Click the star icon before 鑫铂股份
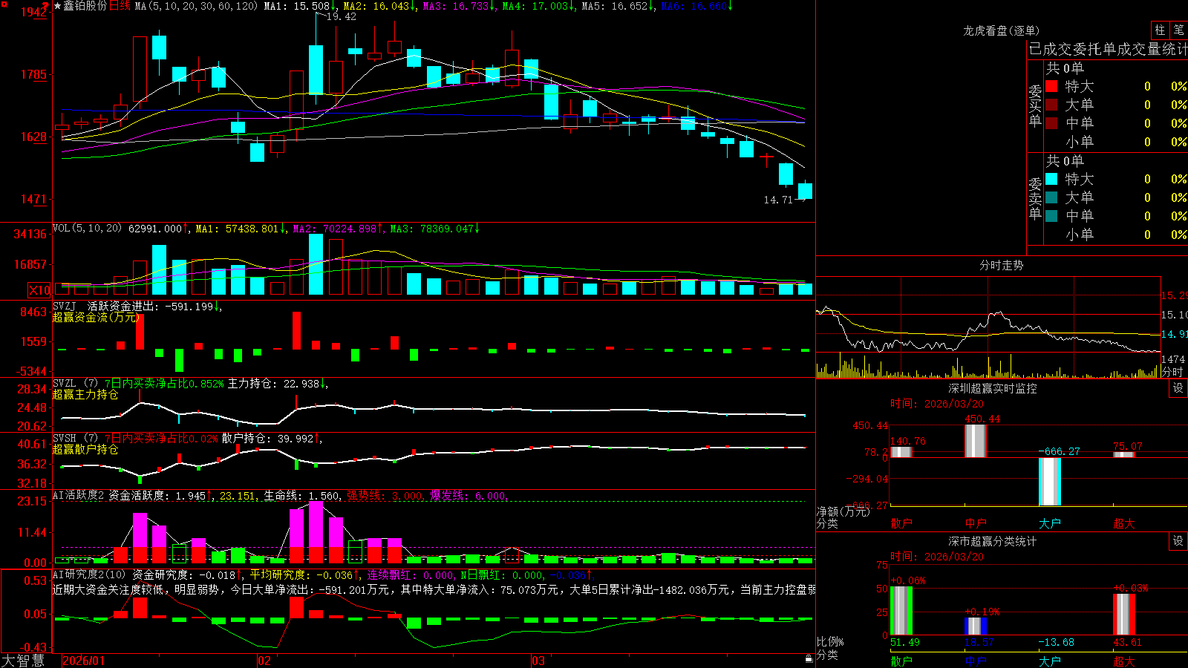 (x=57, y=6)
